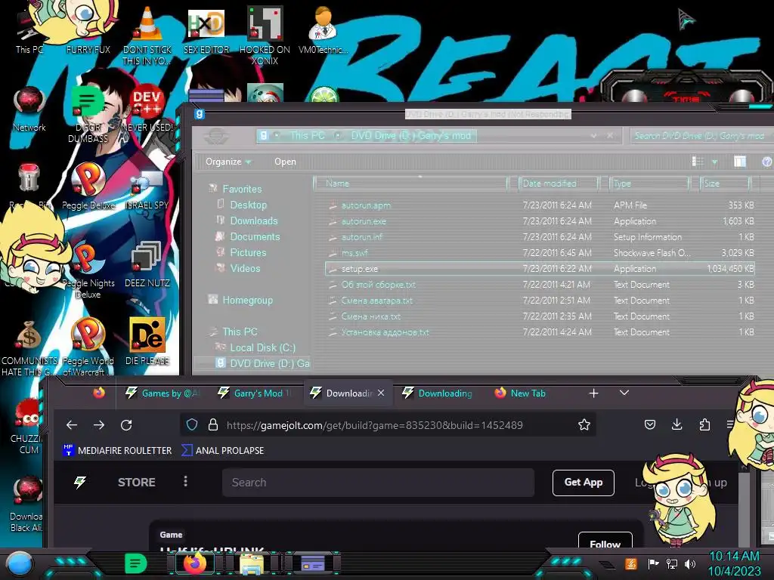Screen dimensions: 774x580
Task: Click Firefox reload page button
Action: click(126, 425)
